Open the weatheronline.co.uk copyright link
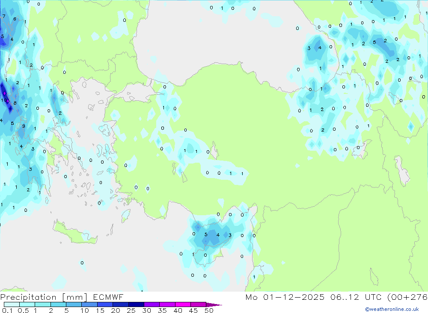Screen dimensions: 428x313 click(392, 309)
